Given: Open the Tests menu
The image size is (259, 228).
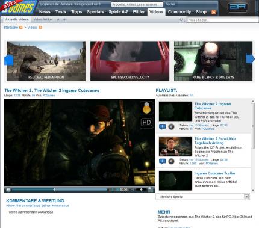Looking at the screenshot, I should [x=61, y=12].
